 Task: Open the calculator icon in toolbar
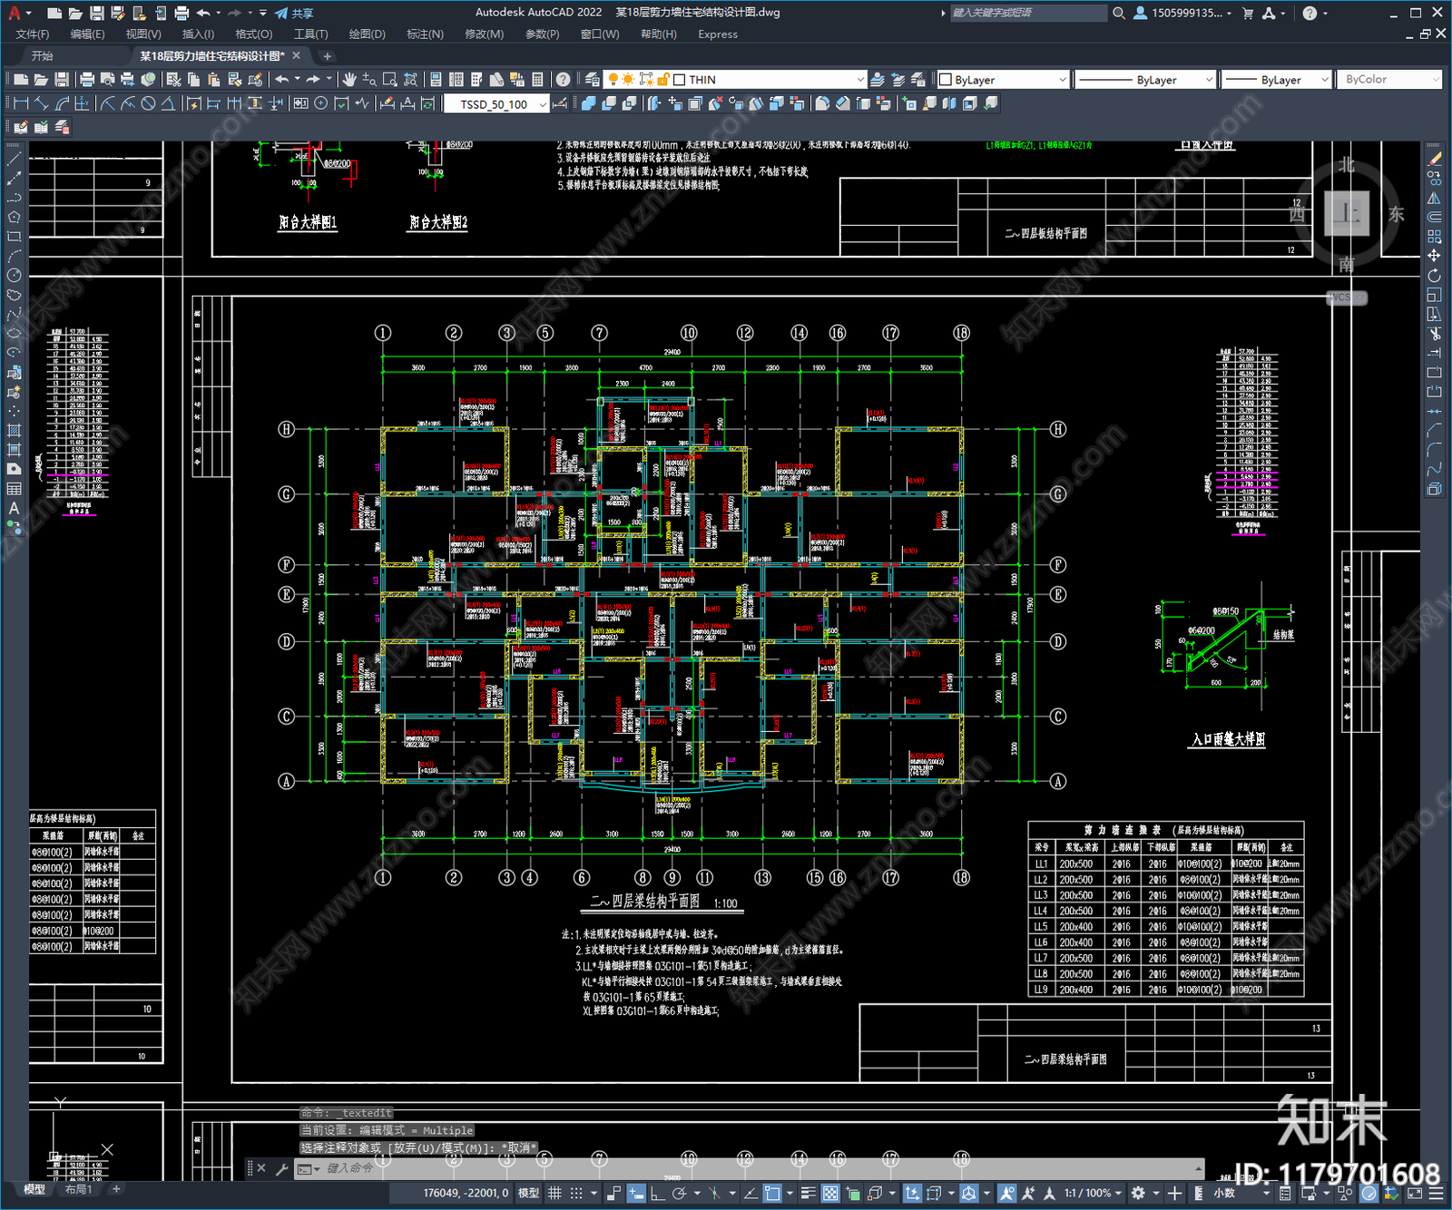click(537, 80)
